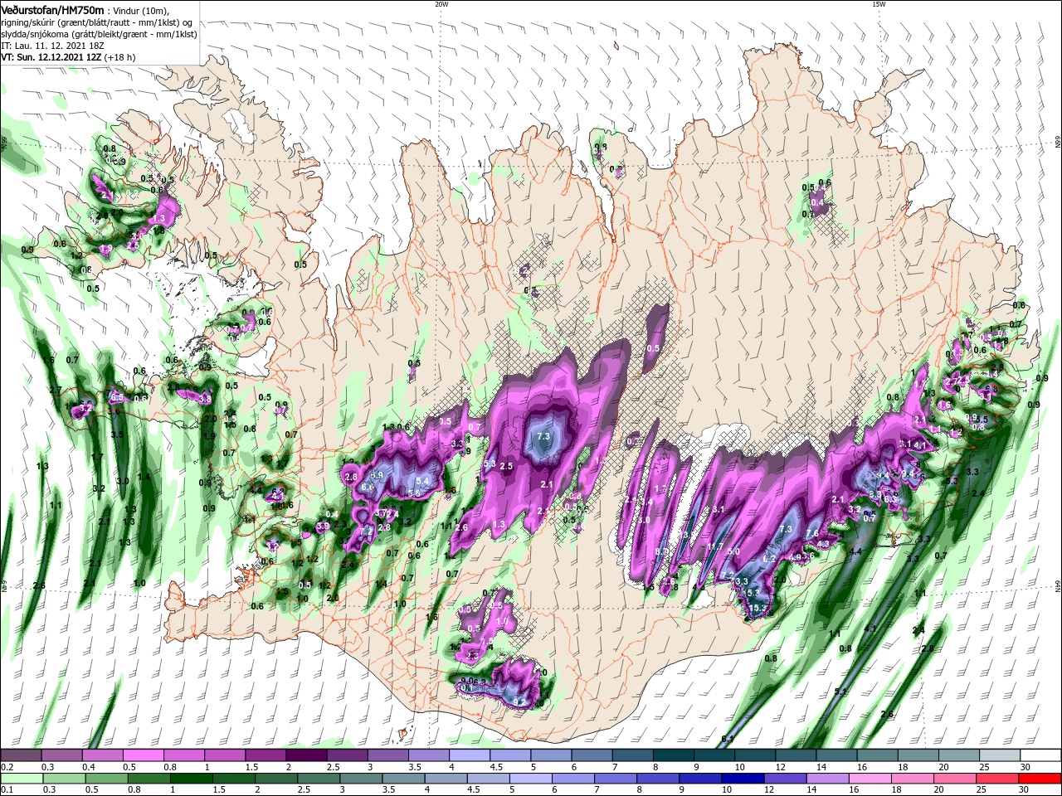Screen dimensions: 1062x796
Task: Click the 20W longitude label
Action: point(441,4)
